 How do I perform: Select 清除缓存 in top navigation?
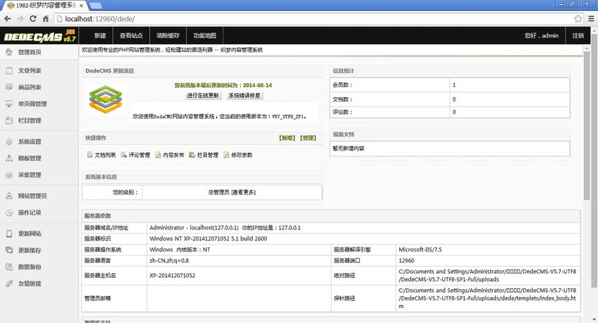point(168,36)
